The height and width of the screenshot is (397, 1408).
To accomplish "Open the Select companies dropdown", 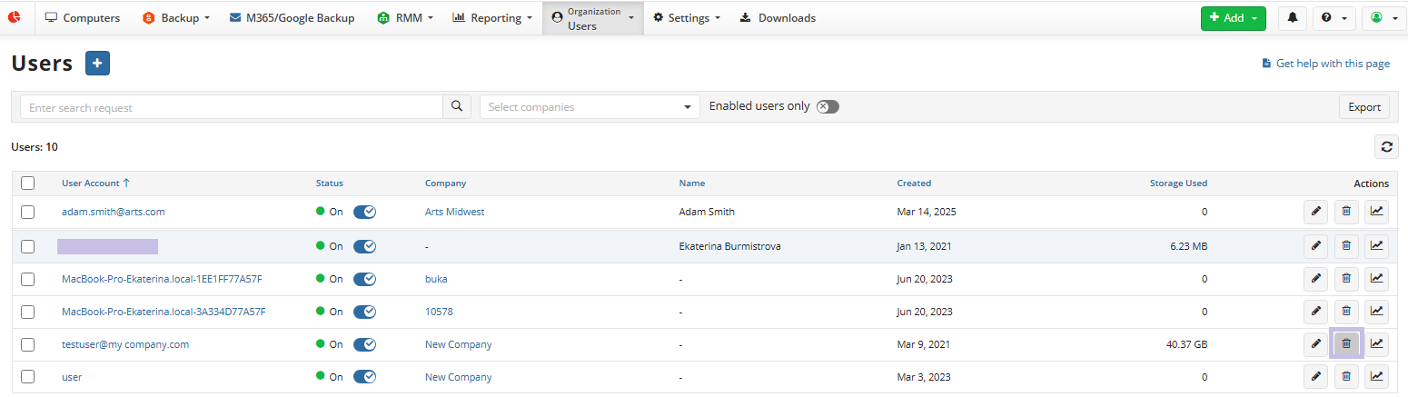I will (590, 107).
